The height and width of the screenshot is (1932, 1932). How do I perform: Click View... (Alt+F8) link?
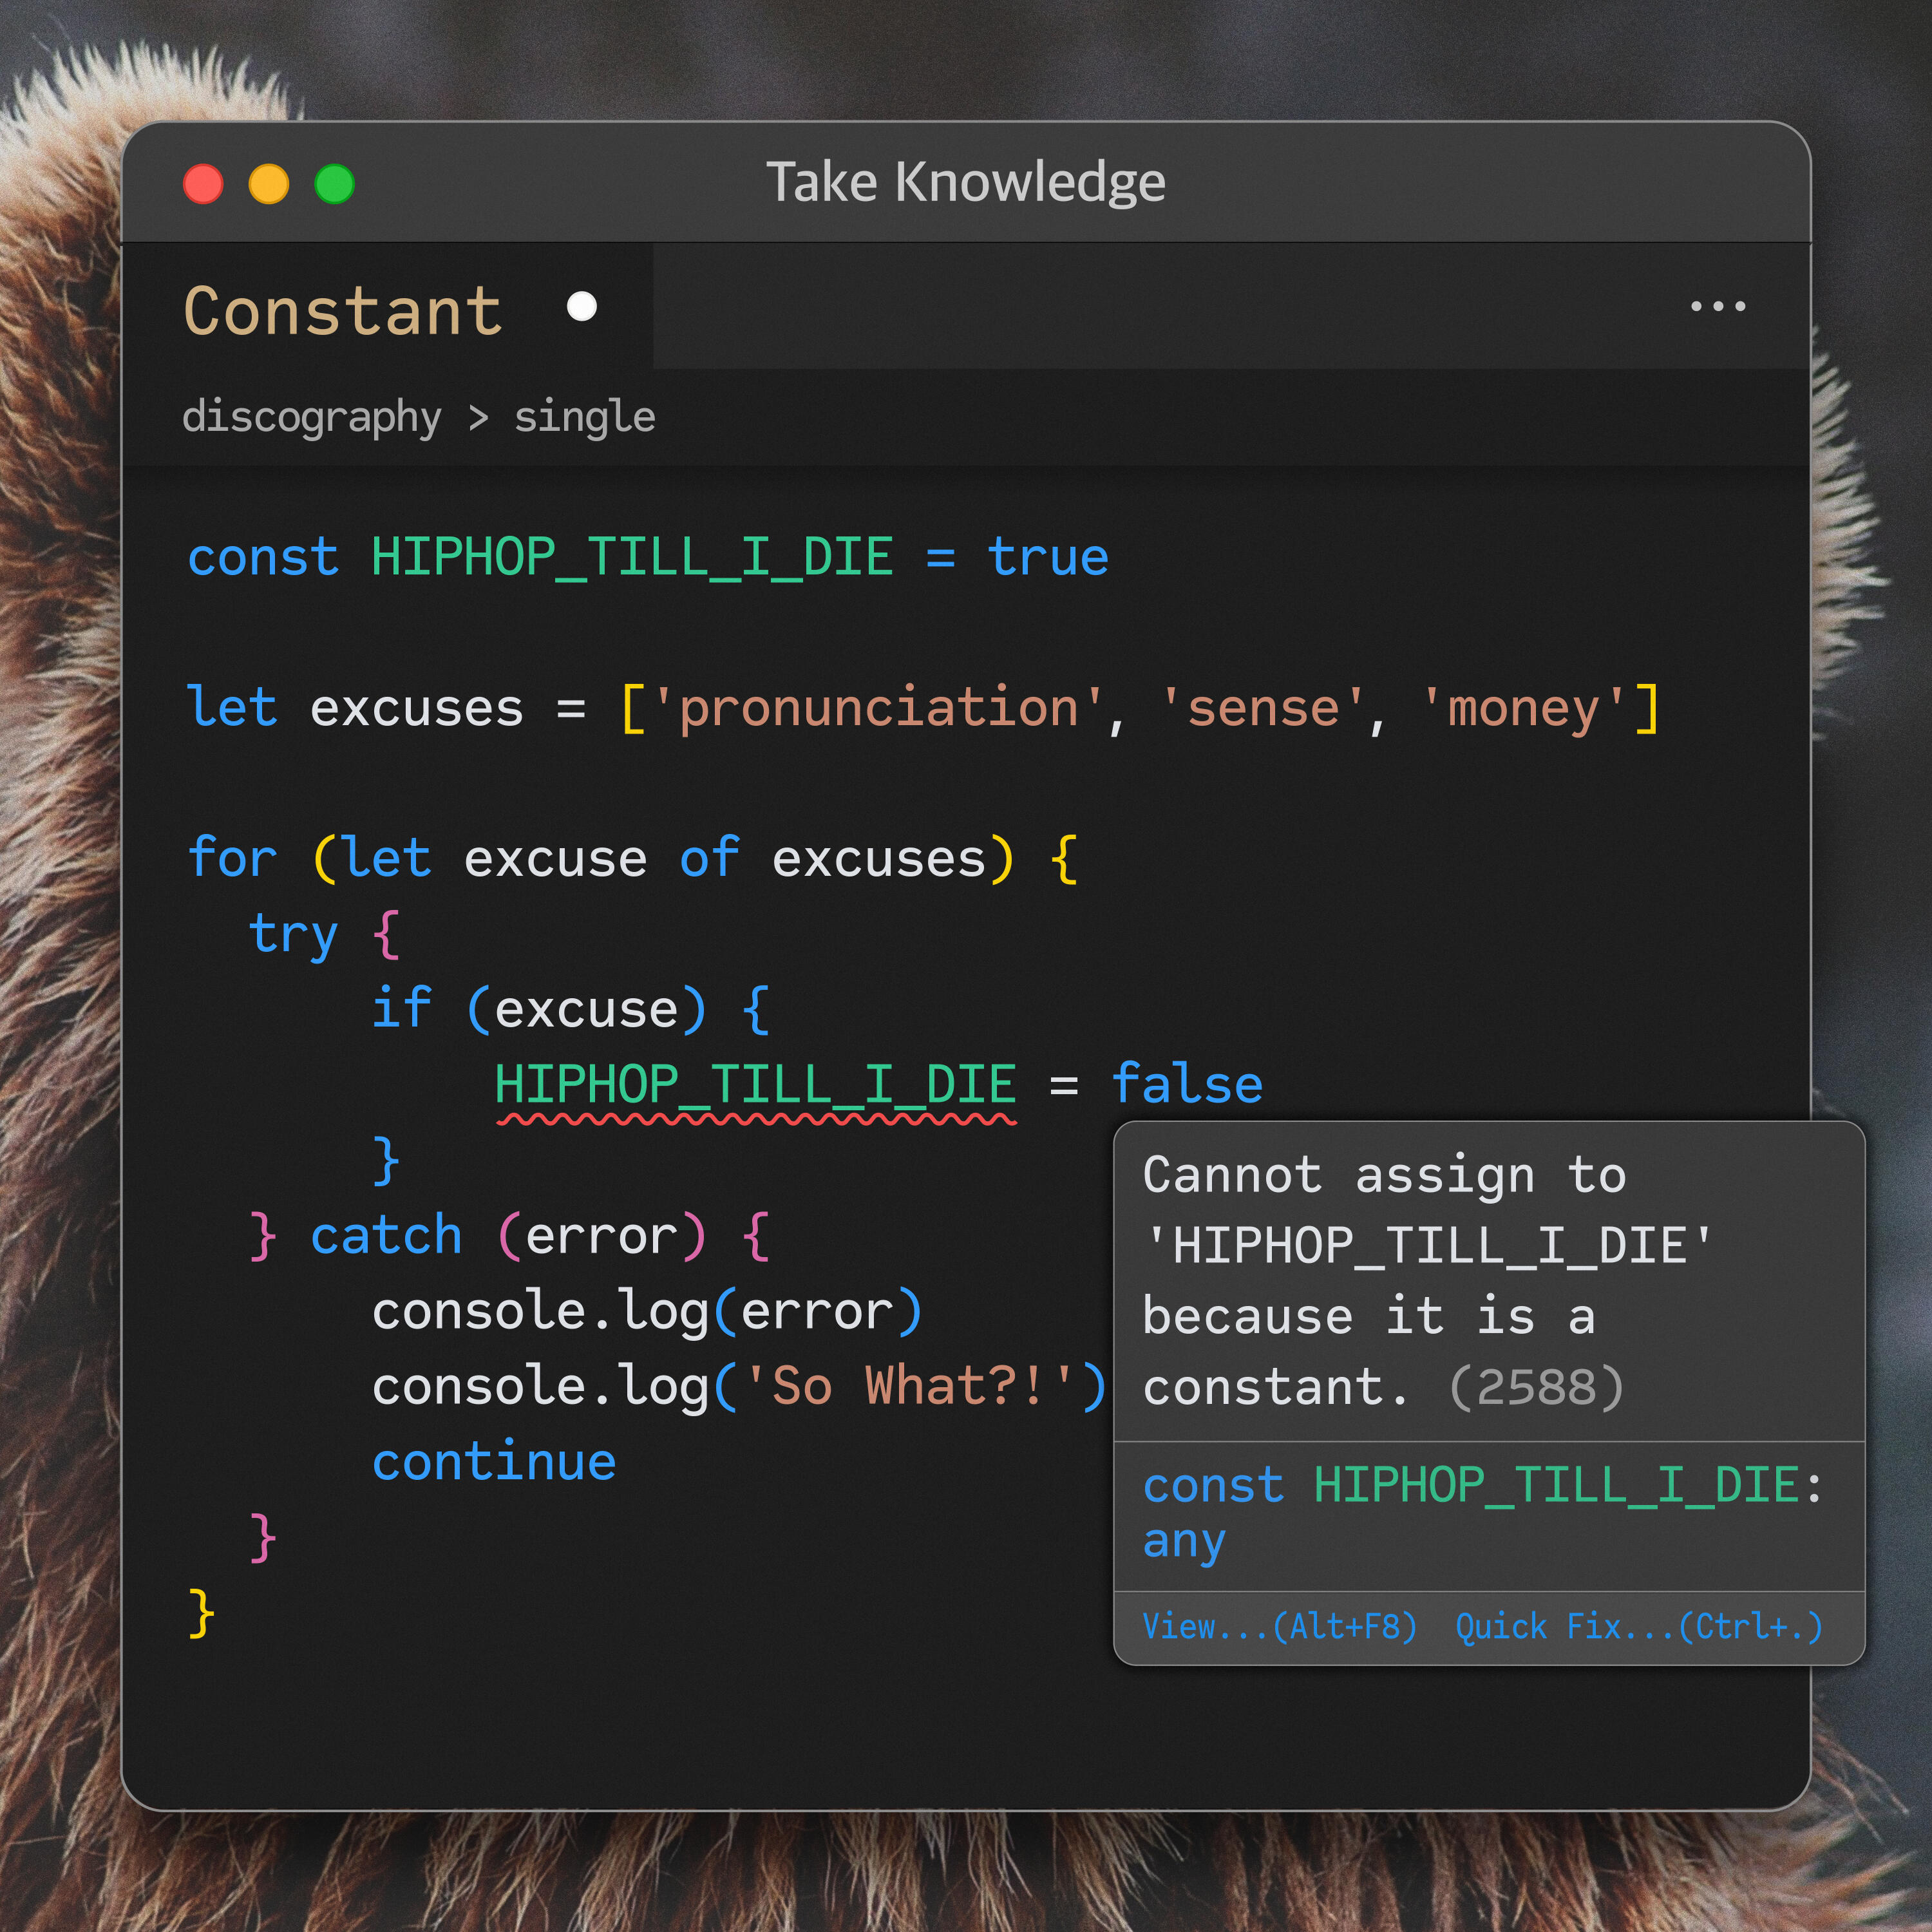click(1280, 1626)
